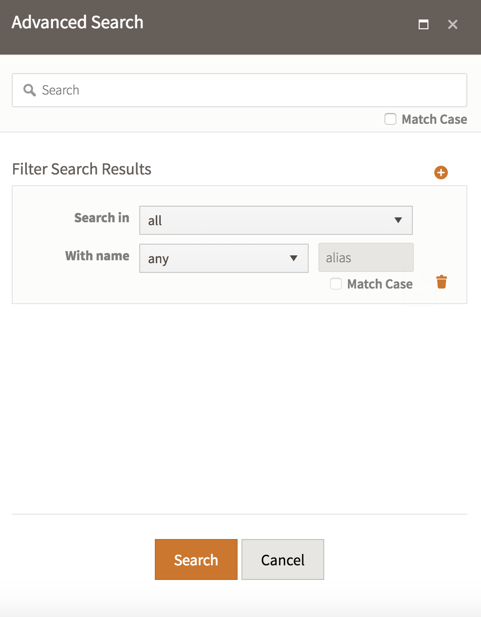Image resolution: width=481 pixels, height=617 pixels.
Task: Maximize the Advanced Search dialog
Action: point(424,24)
